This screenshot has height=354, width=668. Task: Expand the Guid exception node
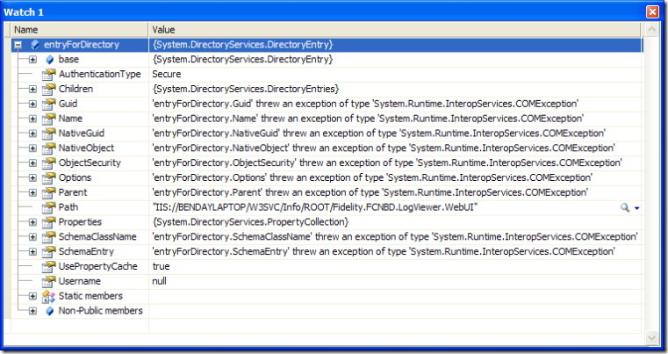tap(32, 104)
